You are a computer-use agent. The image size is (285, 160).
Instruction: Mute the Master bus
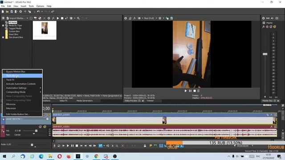click(271, 27)
